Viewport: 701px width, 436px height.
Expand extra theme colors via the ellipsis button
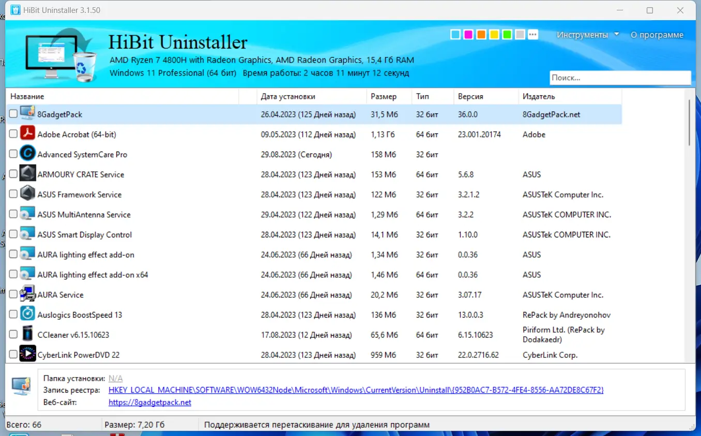click(533, 34)
